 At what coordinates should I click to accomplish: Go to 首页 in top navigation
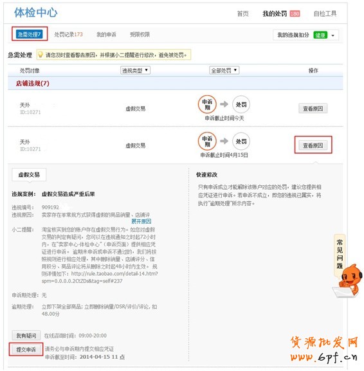pos(243,14)
